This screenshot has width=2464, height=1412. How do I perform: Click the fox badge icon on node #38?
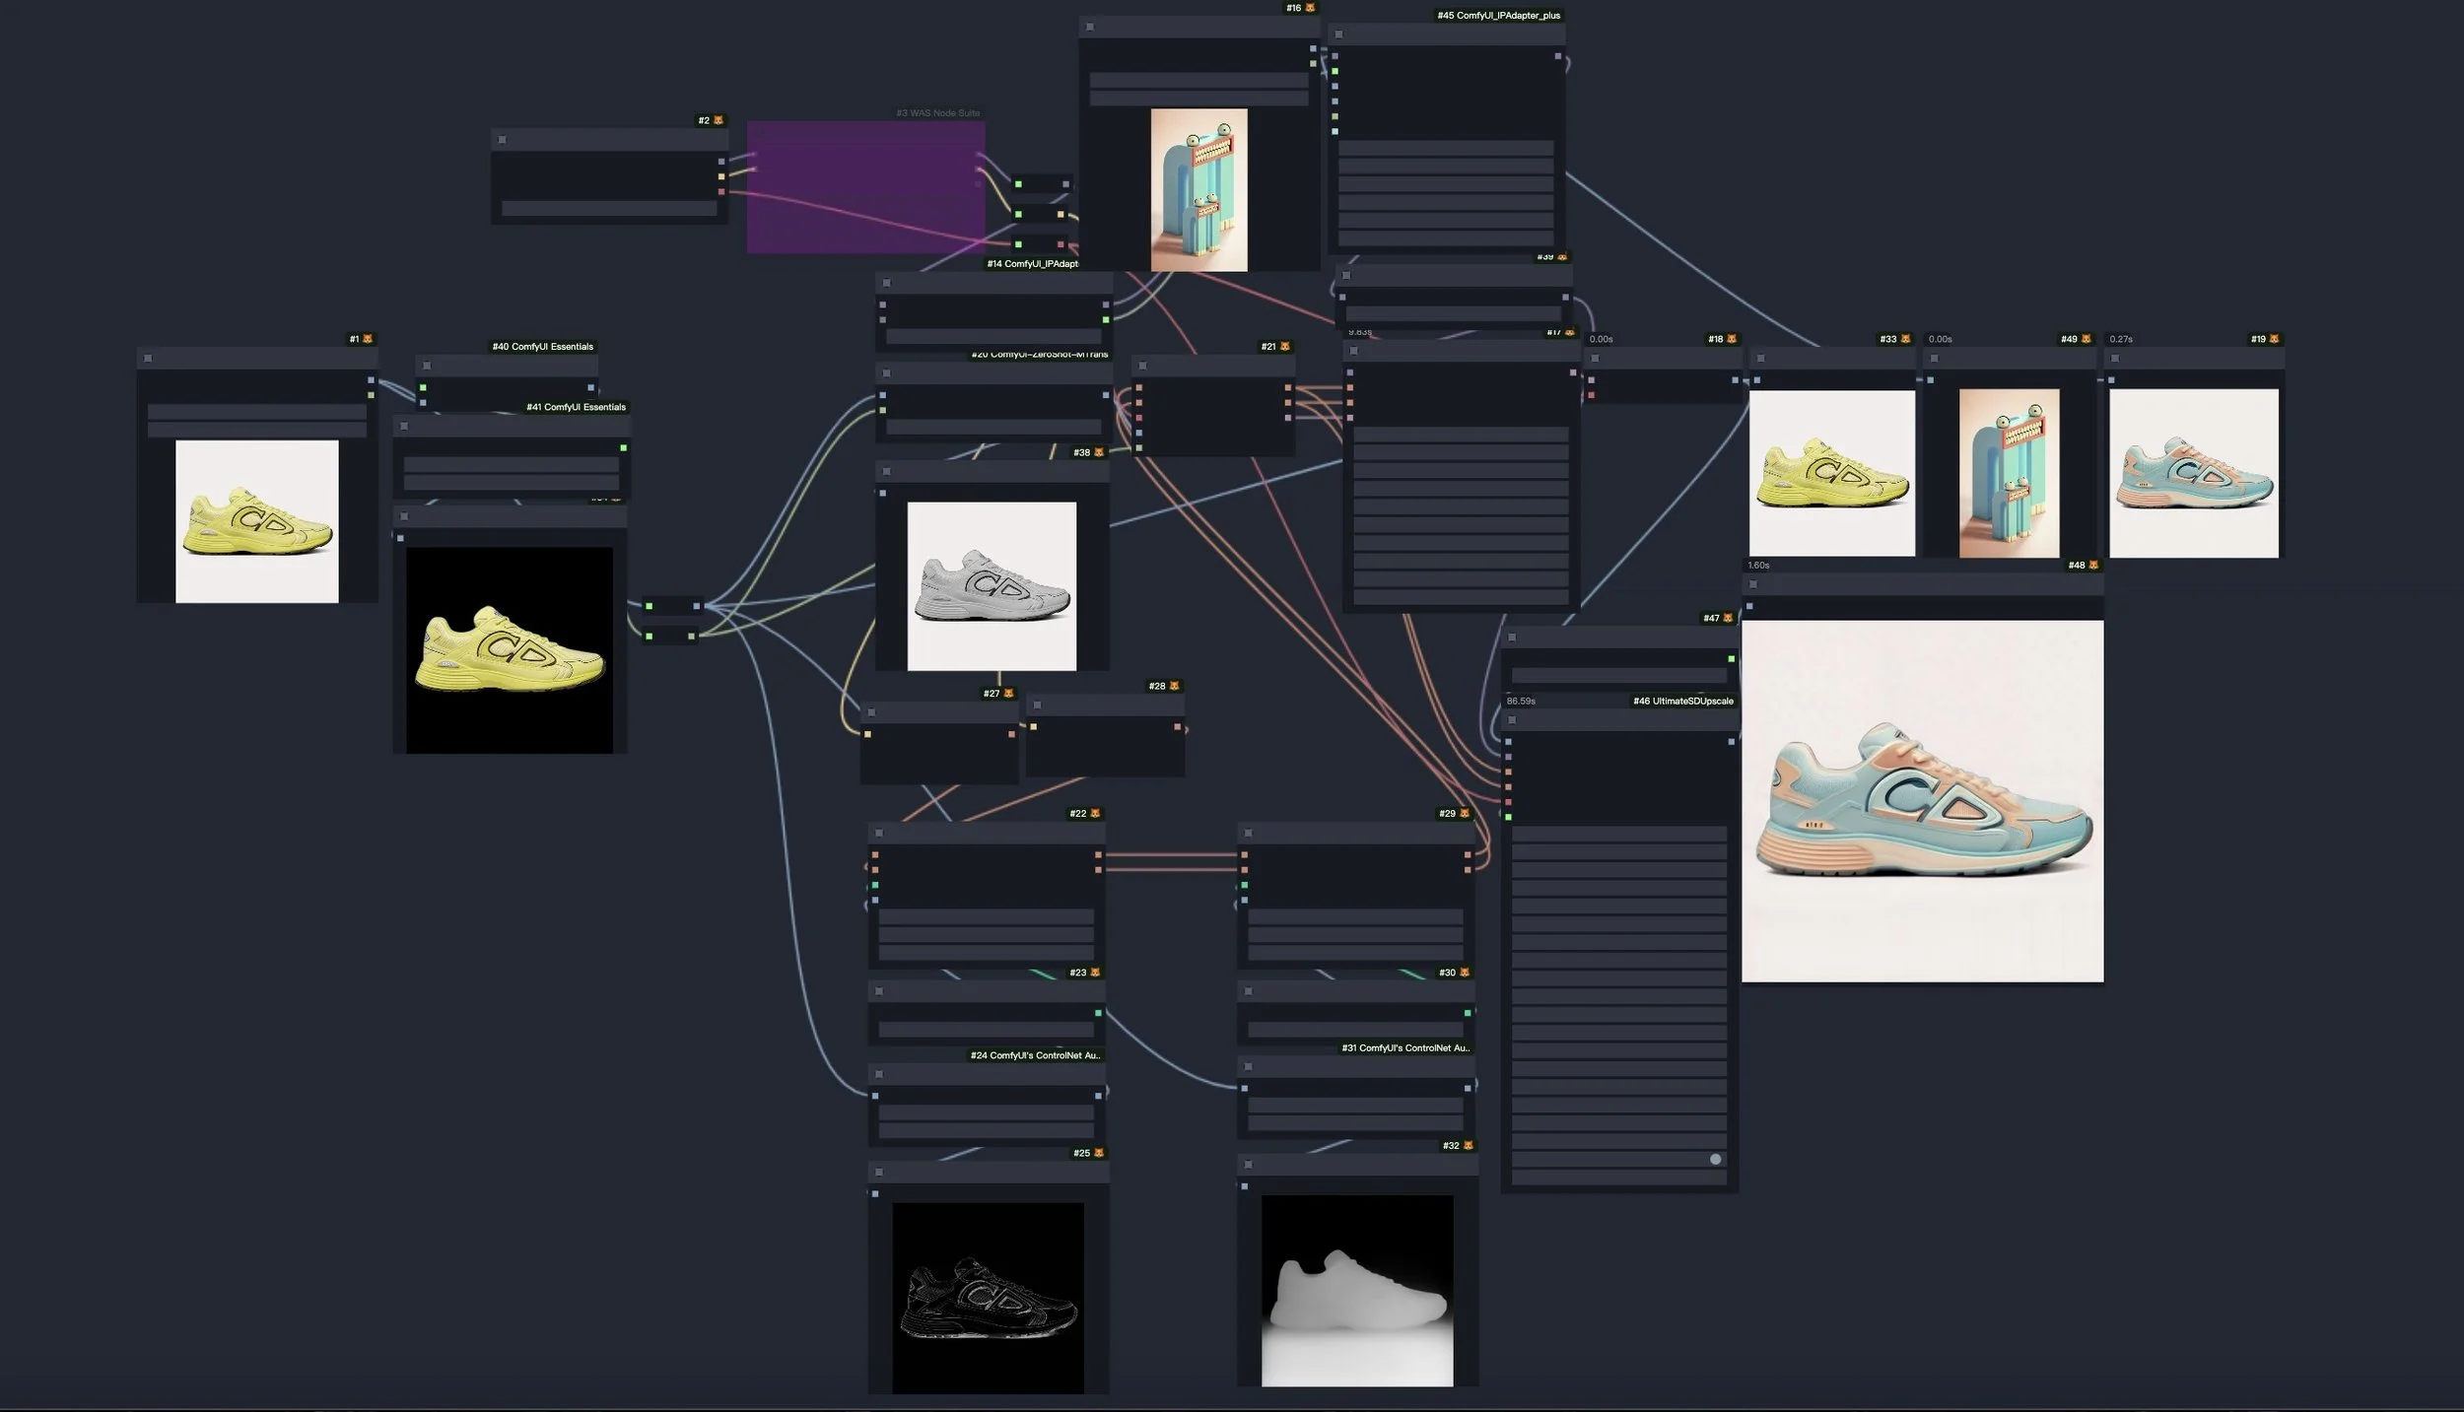click(1099, 453)
